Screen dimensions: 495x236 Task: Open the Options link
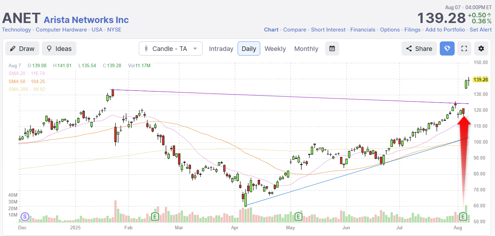pos(390,30)
